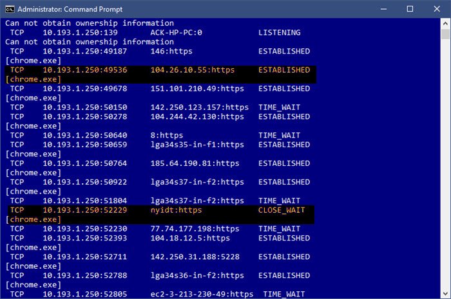Click the highlighted local address 10.193.1.250:49536

click(85, 69)
